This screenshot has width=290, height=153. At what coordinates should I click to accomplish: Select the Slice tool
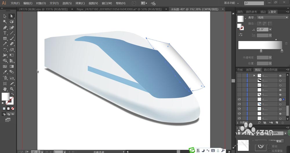pyautogui.click(x=12, y=83)
